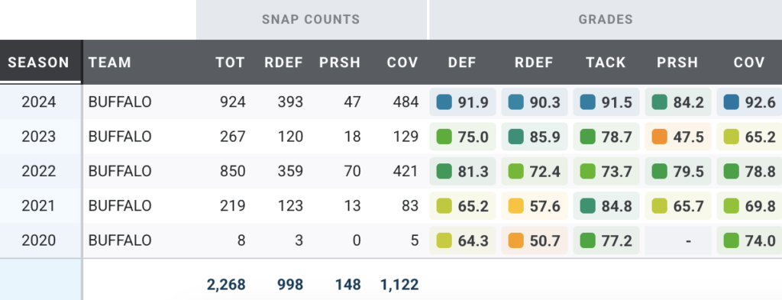Sort by snap counts RDEF header

[x=283, y=63]
